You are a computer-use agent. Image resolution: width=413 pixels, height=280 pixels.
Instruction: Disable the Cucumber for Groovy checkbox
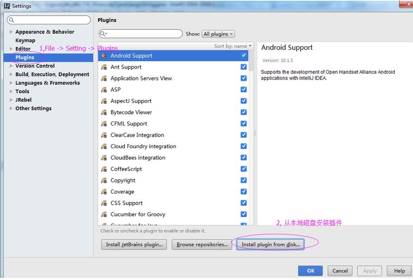tap(244, 214)
